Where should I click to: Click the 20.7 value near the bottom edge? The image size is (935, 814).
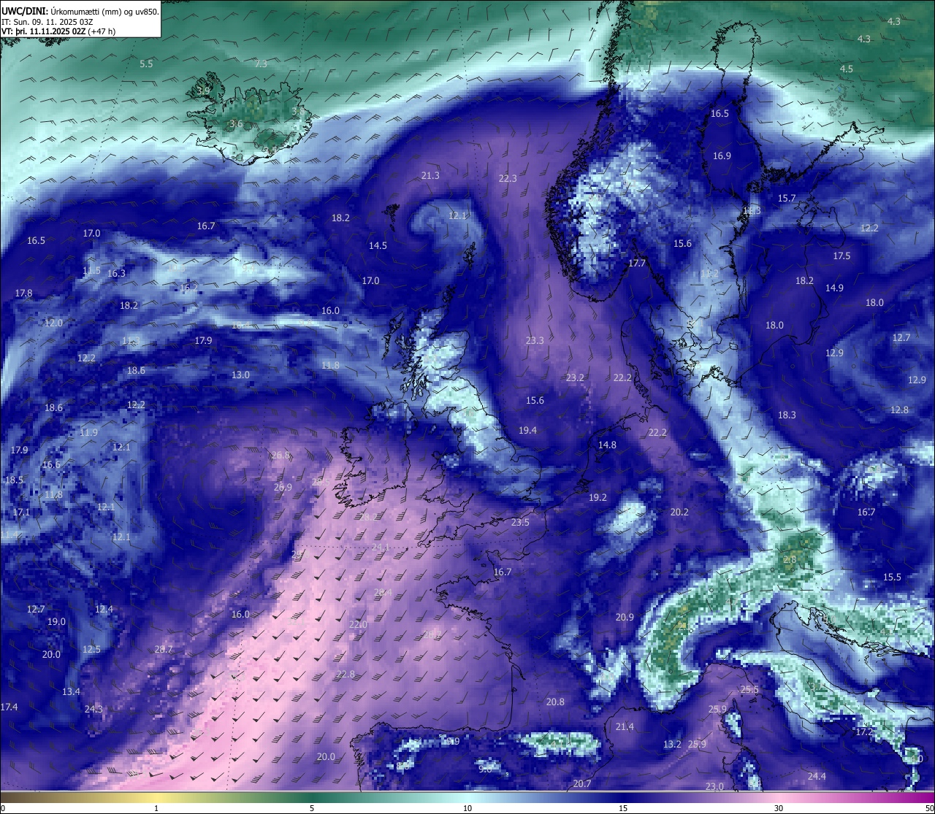(x=581, y=784)
